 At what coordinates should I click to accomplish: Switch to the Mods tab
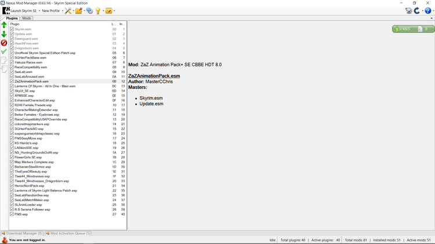coord(27,19)
